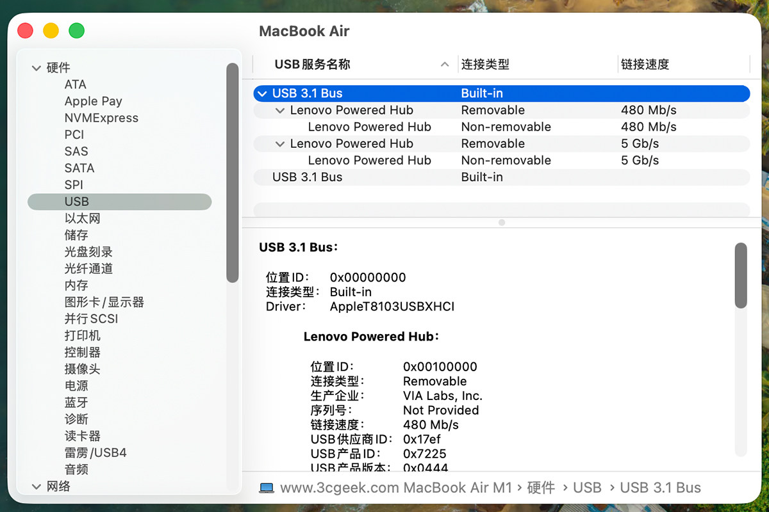Image resolution: width=769 pixels, height=512 pixels.
Task: Collapse the 480 Mb/s Removable Lenovo Powered Hub
Action: point(279,110)
